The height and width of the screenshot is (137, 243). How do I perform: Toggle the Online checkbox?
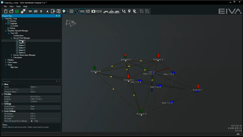pos(8,28)
